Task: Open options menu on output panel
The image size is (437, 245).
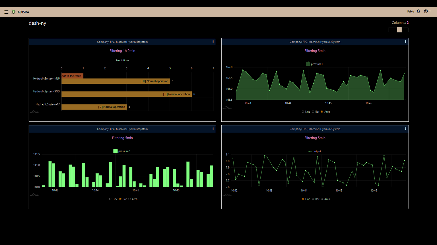Action: pos(405,129)
